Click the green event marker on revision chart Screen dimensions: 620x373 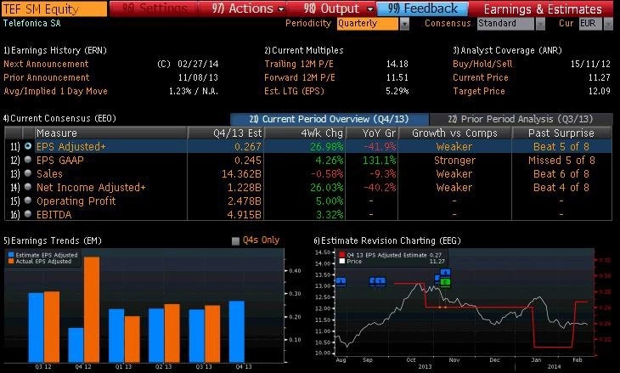click(446, 282)
